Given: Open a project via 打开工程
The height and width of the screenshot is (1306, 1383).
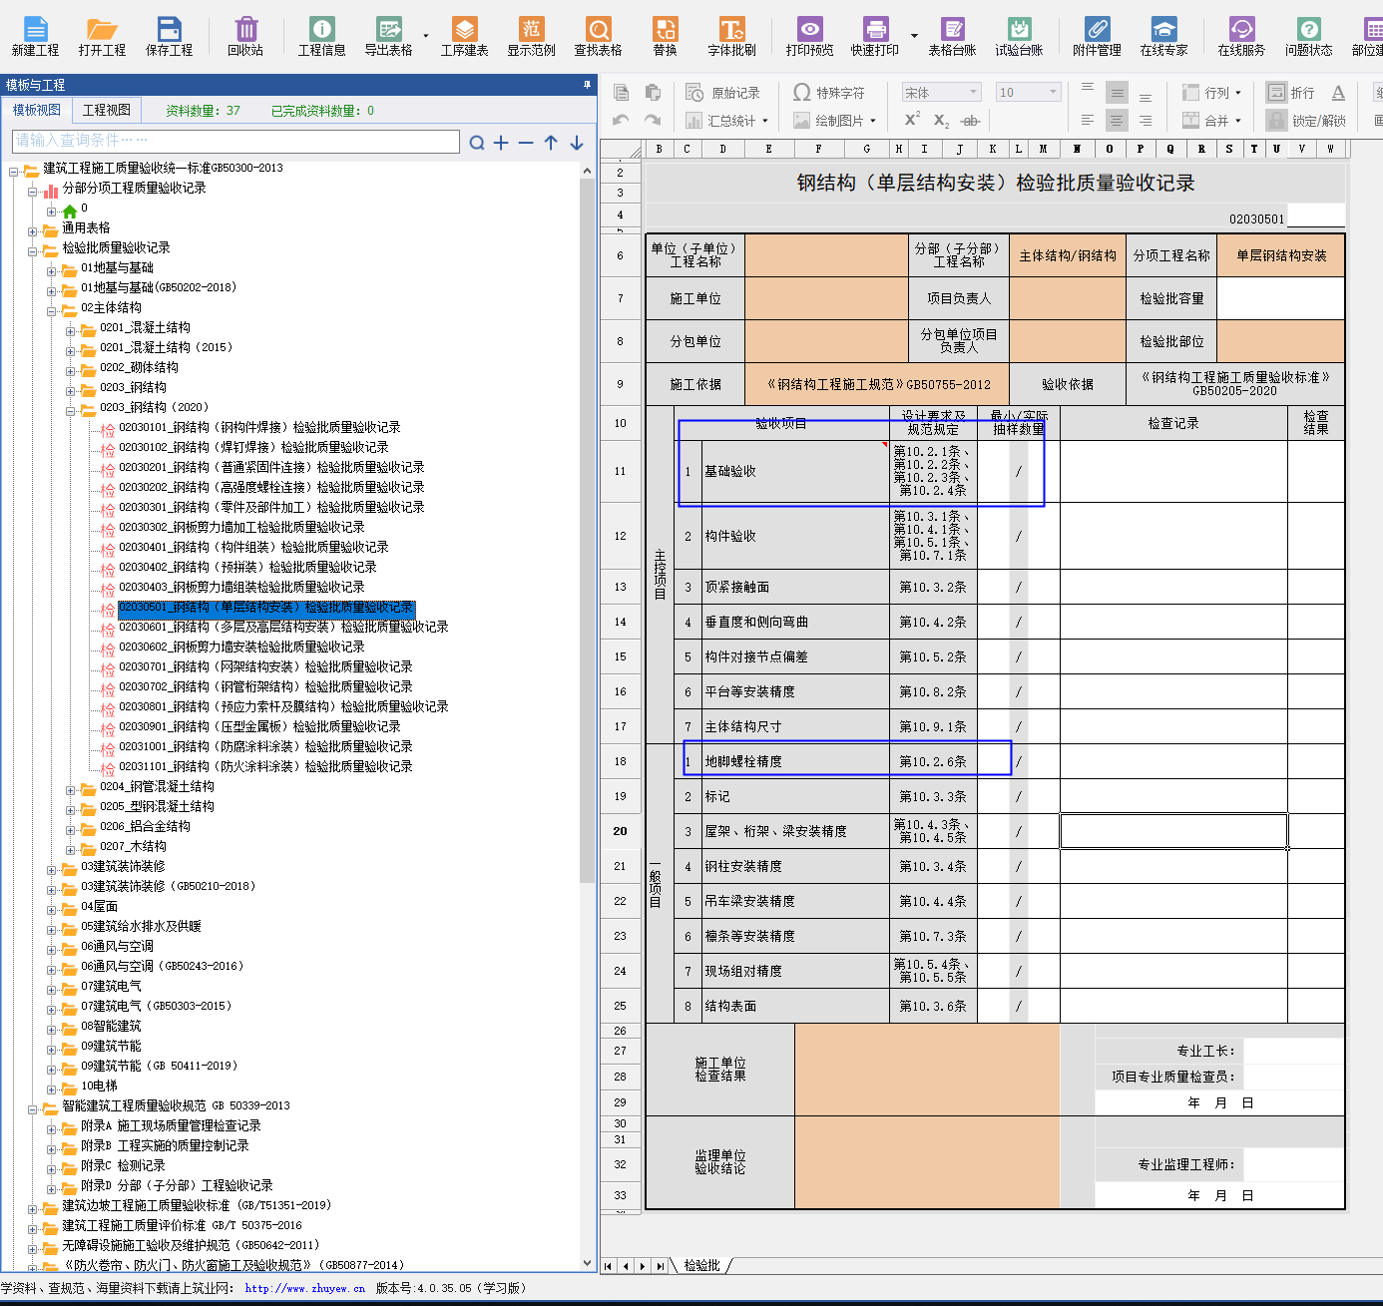Looking at the screenshot, I should click(x=102, y=36).
